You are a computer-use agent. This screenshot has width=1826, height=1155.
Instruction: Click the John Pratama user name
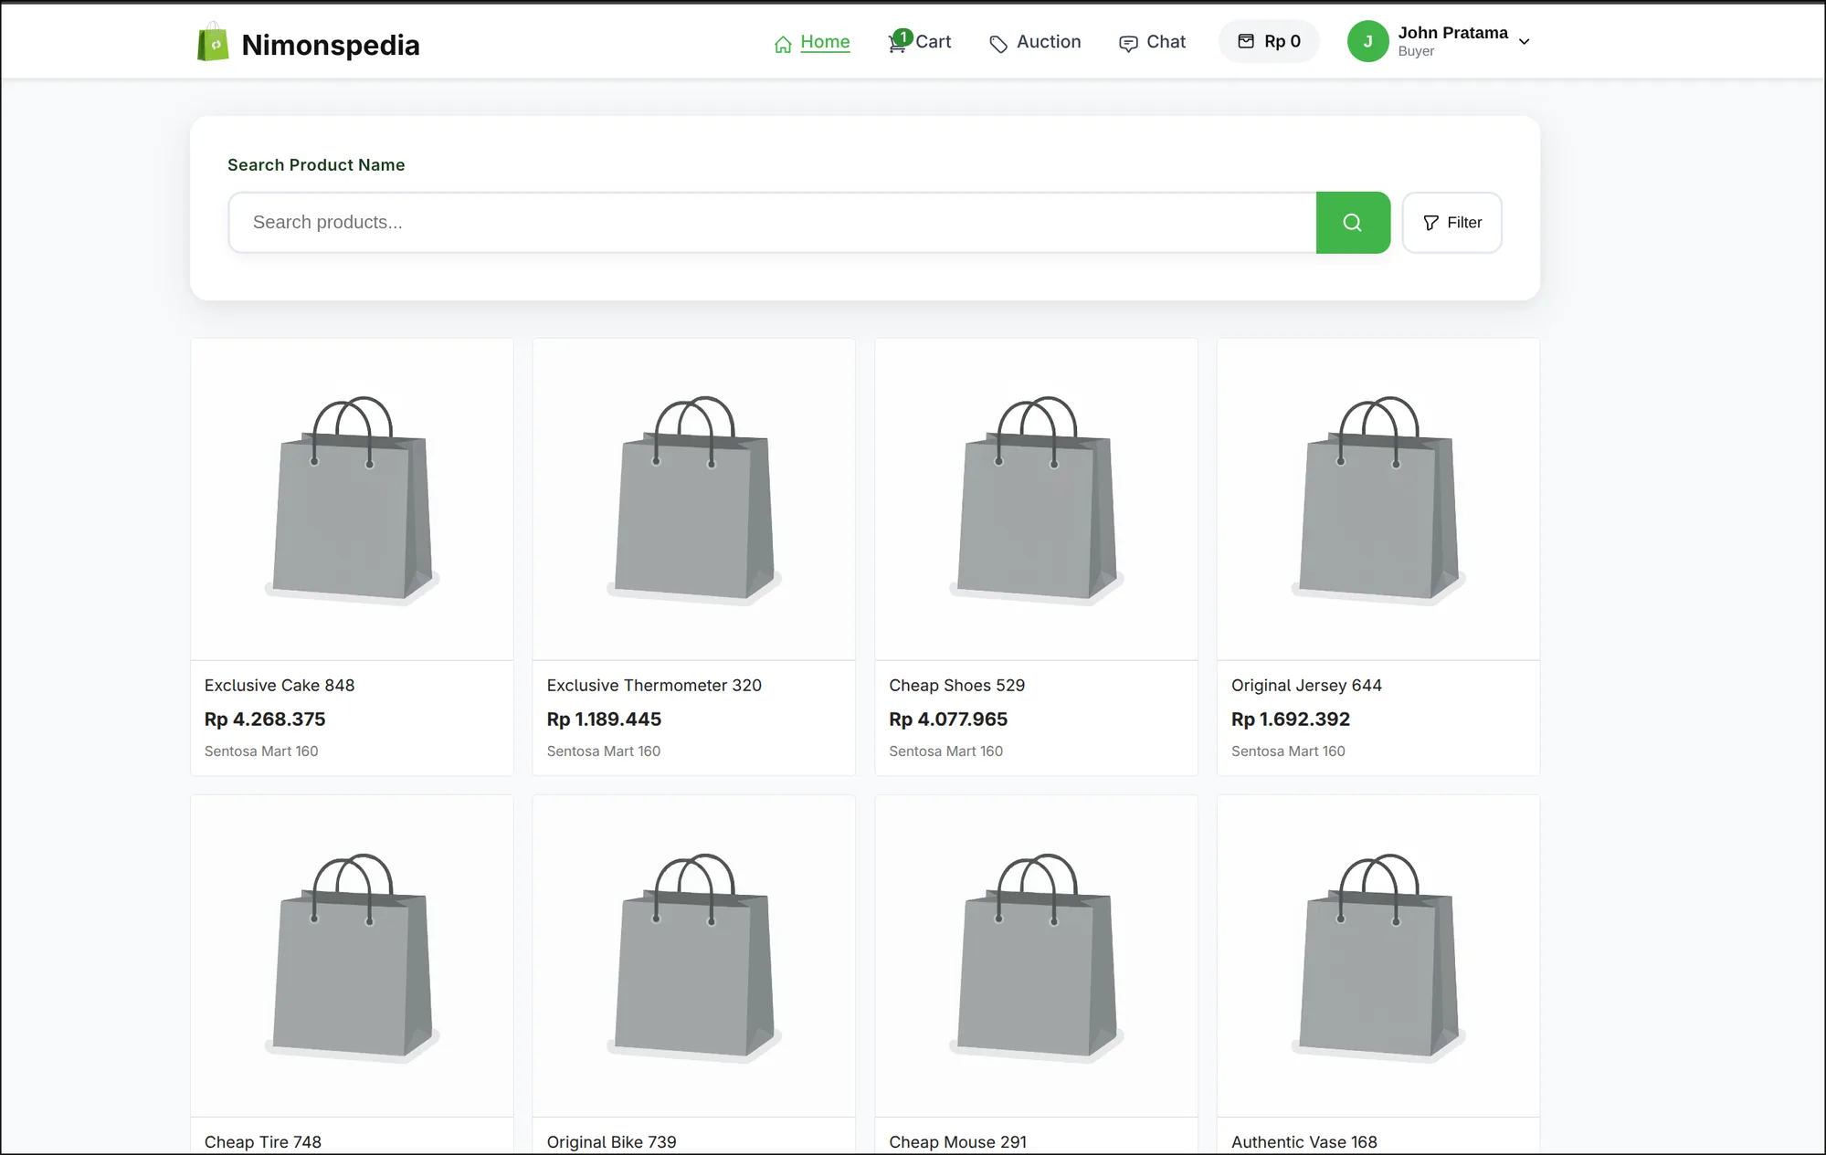1452,33
